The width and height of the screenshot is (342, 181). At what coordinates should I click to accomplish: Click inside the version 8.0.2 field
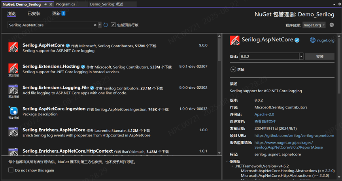pyautogui.click(x=269, y=56)
